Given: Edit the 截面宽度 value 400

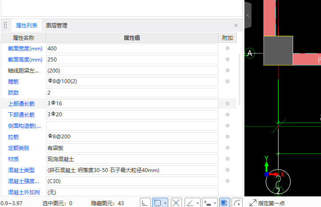Looking at the screenshot, I should click(132, 49).
